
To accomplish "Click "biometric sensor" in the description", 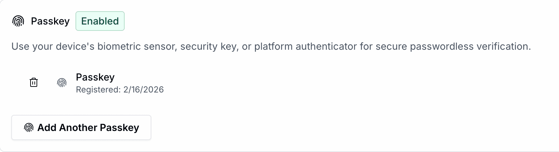I will point(137,47).
